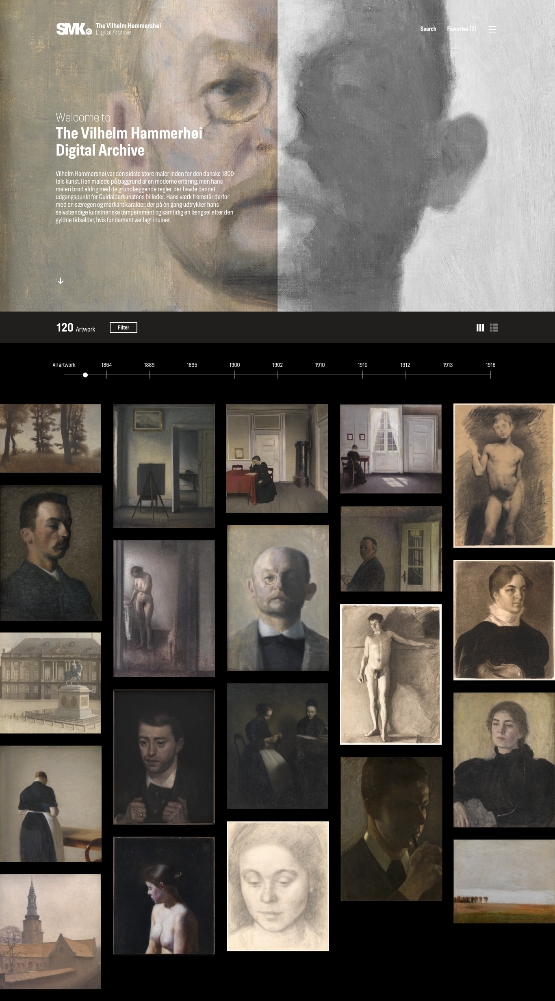Jump to 1900 on the timeline
The width and height of the screenshot is (555, 1001).
click(234, 365)
